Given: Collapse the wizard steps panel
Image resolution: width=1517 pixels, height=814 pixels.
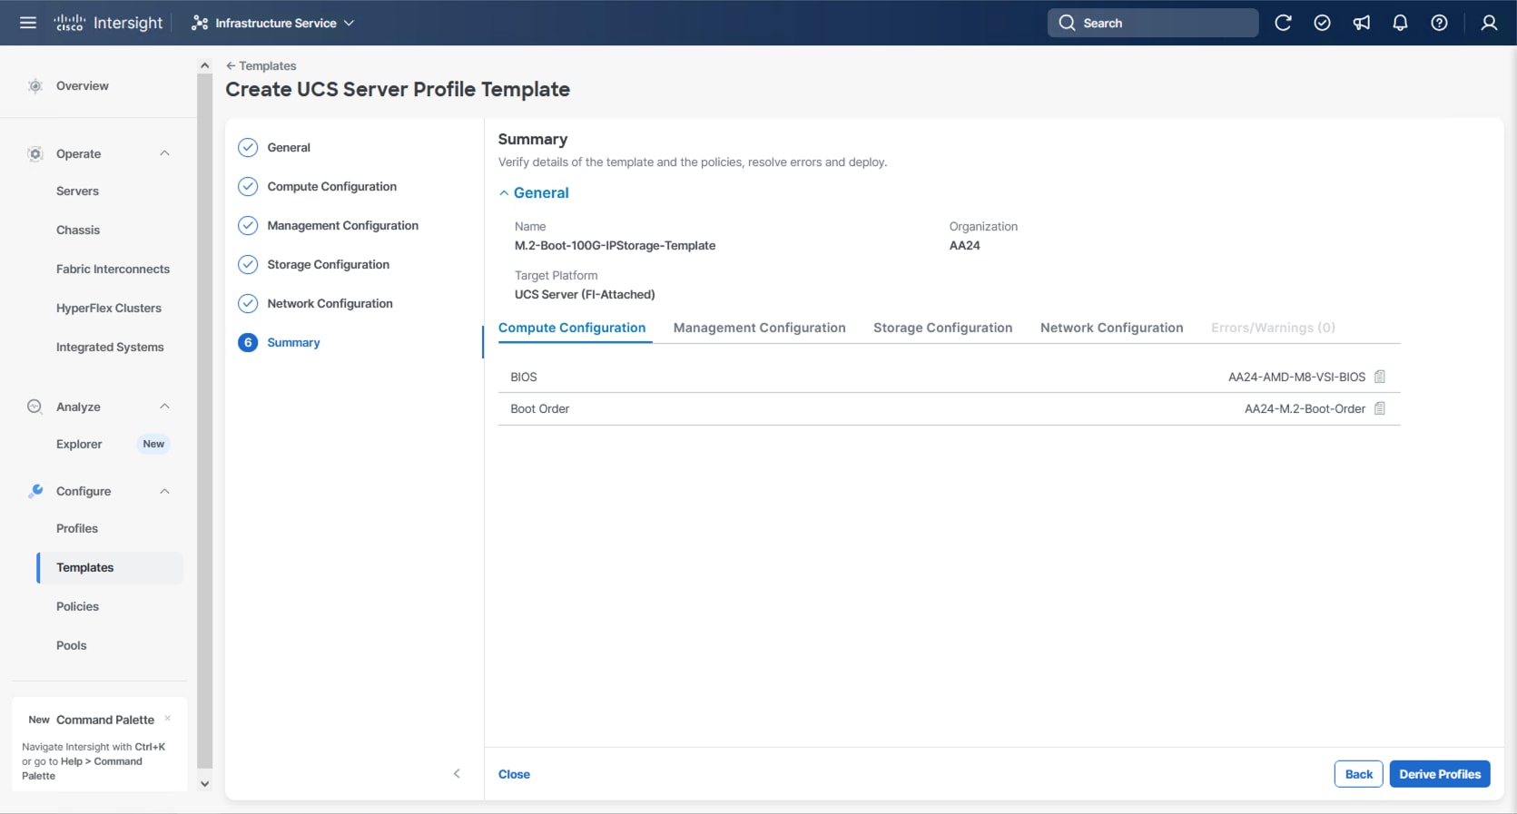Looking at the screenshot, I should 457,773.
